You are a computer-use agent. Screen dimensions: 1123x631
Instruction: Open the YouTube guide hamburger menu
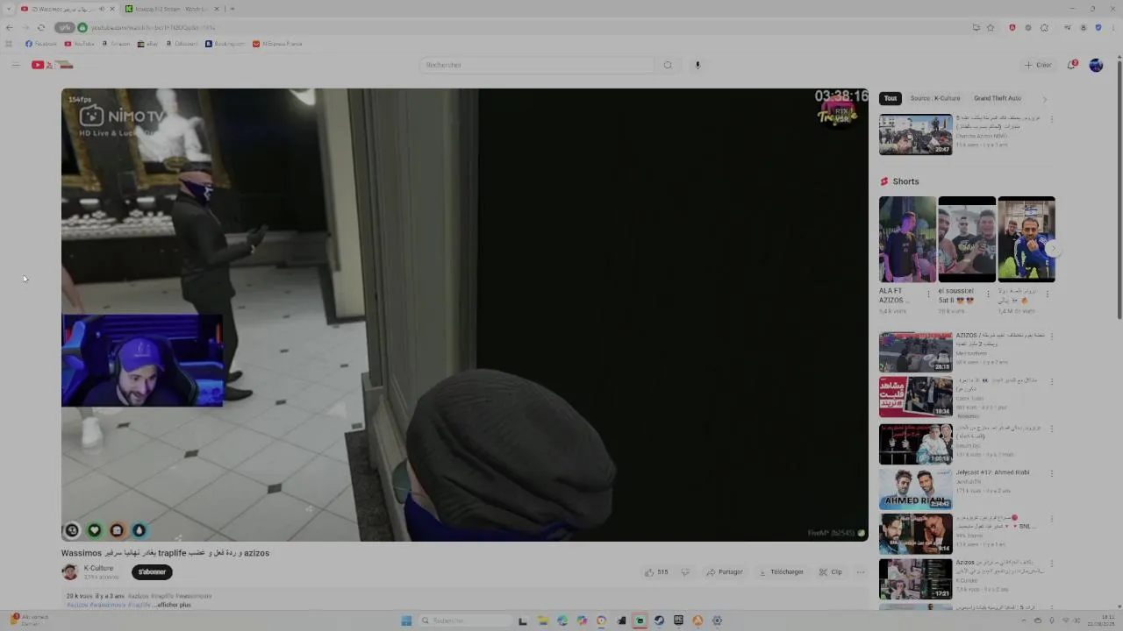[x=15, y=65]
